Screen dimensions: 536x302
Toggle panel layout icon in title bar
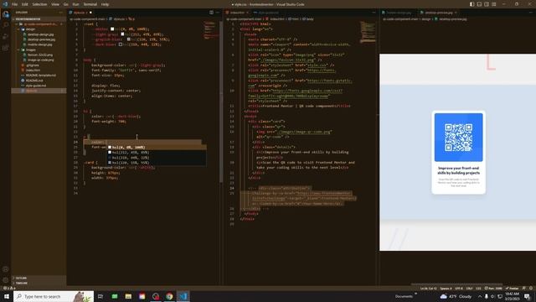pos(479,4)
